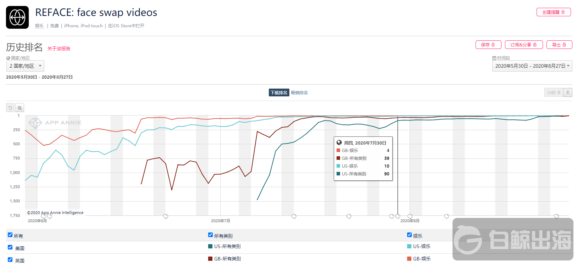The height and width of the screenshot is (264, 577).
Task: Click the first event bubble marker under 2020年6月
Action: [x=43, y=216]
